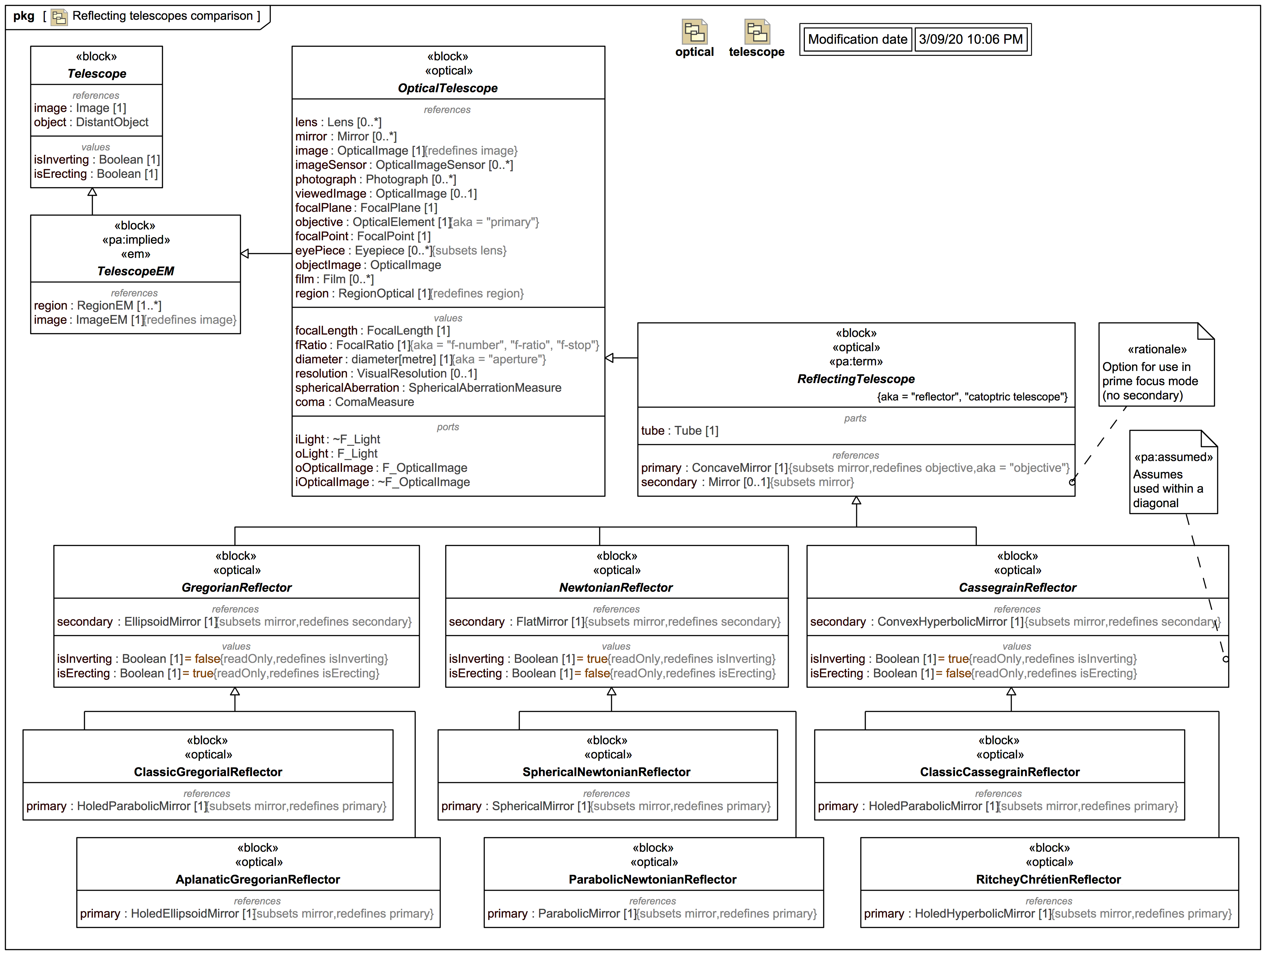Click the generalization arrowhead below ReflectingTelescope
This screenshot has height=955, width=1266.
tap(856, 501)
